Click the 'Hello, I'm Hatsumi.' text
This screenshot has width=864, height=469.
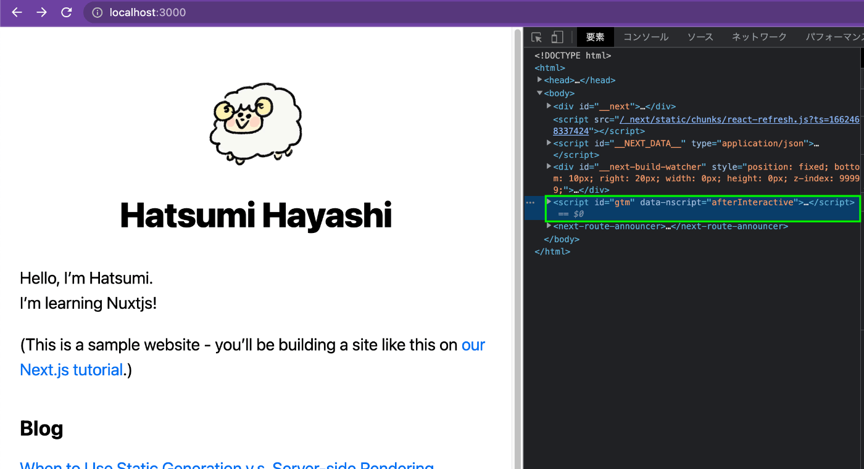point(86,278)
